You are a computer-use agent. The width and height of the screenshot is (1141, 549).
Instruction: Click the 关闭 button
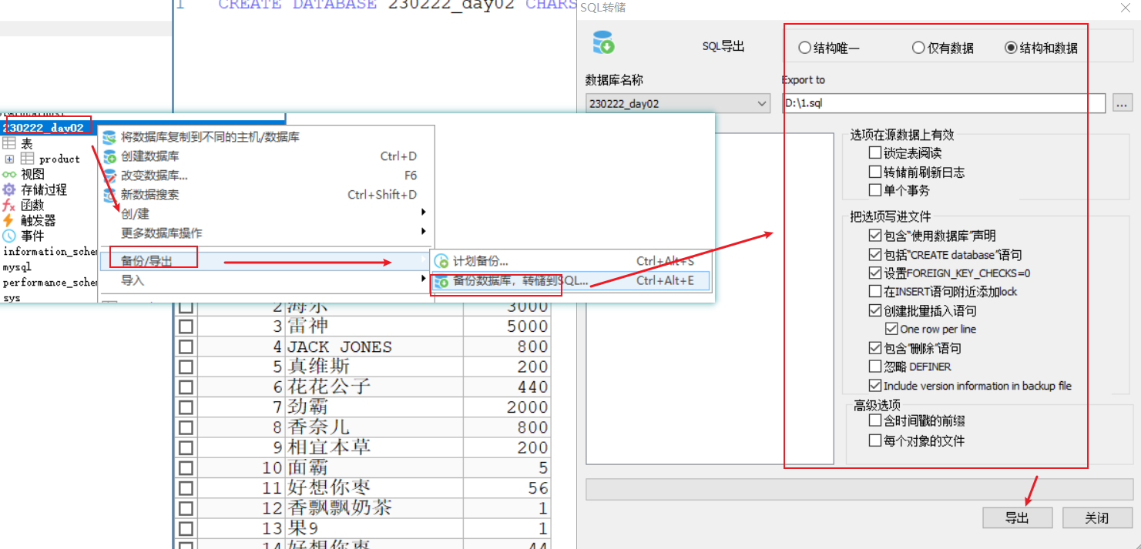click(1097, 518)
